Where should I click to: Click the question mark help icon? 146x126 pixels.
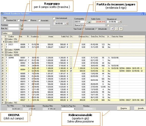pos(121,29)
